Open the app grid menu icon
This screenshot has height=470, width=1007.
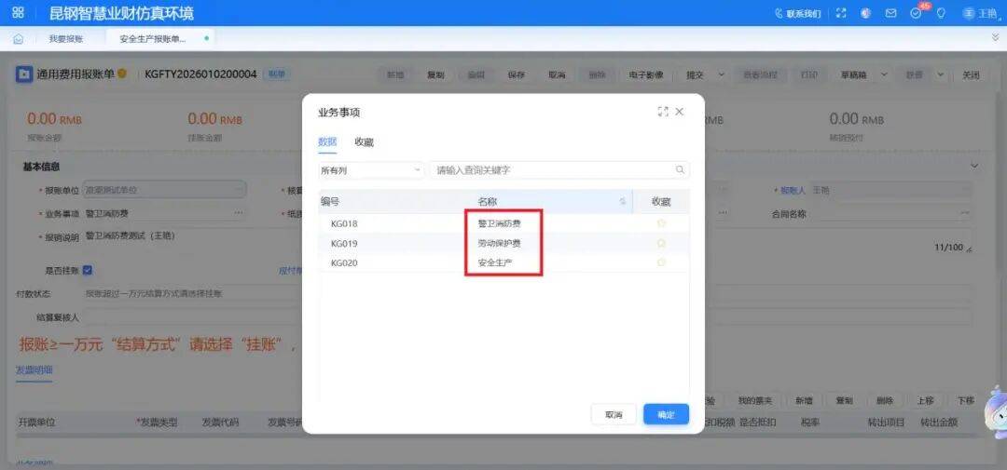pos(18,13)
